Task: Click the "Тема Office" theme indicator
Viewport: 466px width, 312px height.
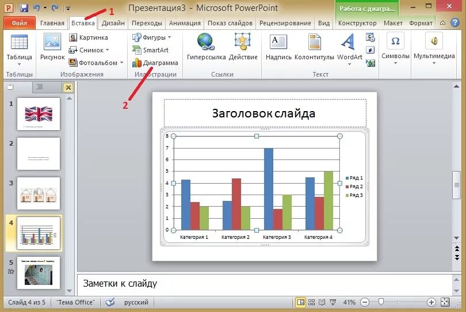Action: coord(75,302)
